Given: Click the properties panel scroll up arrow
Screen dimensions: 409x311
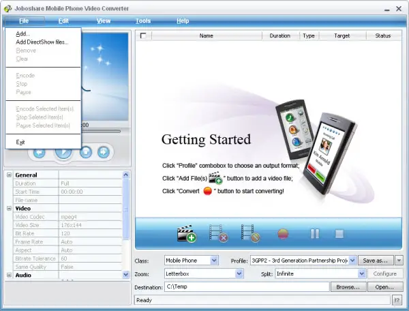Looking at the screenshot, I should click(125, 175).
